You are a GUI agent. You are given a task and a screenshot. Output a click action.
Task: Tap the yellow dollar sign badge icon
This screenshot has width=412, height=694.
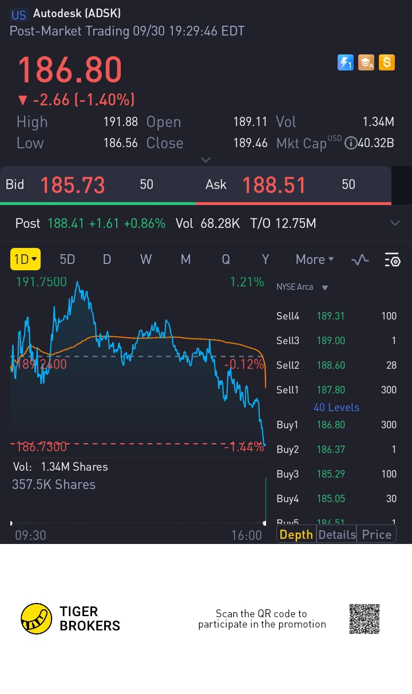pyautogui.click(x=387, y=62)
